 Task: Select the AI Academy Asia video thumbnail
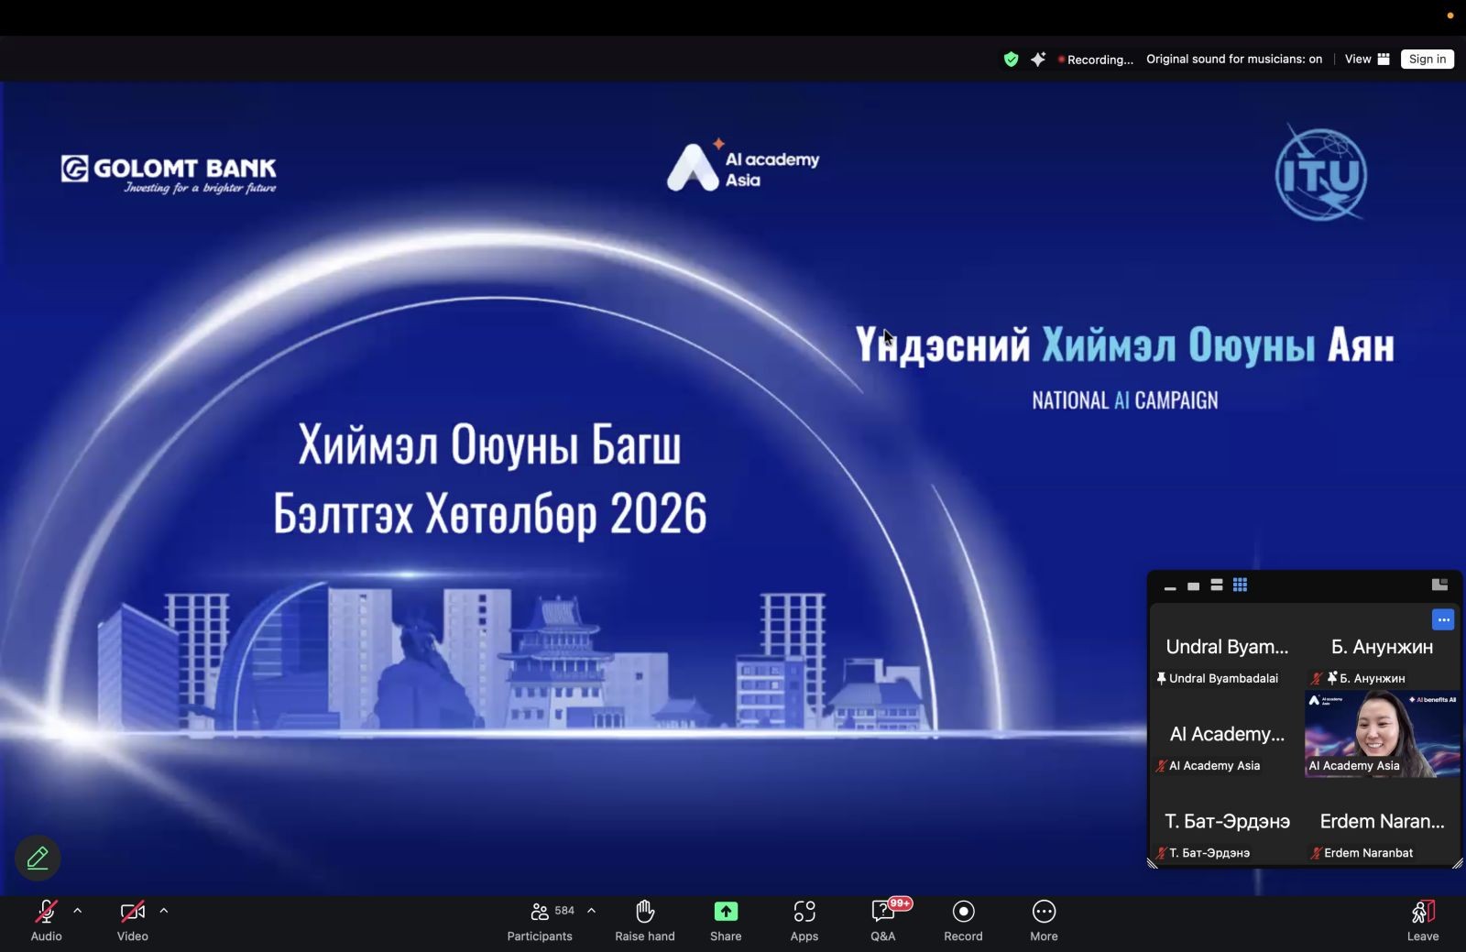tap(1382, 735)
